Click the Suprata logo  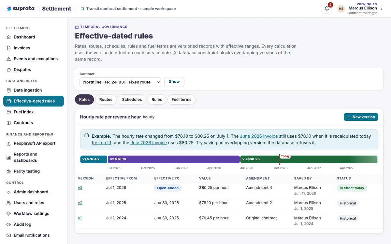click(x=21, y=9)
